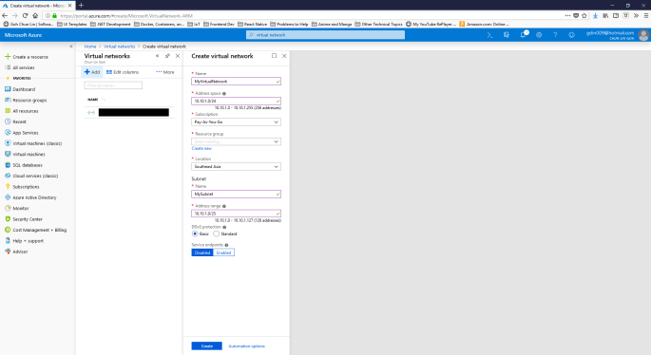The width and height of the screenshot is (651, 355).
Task: Click Subscriptions key icon
Action: [8, 187]
